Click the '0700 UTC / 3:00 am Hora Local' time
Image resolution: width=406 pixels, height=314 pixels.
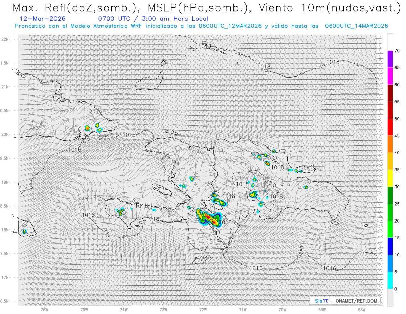[x=153, y=19]
